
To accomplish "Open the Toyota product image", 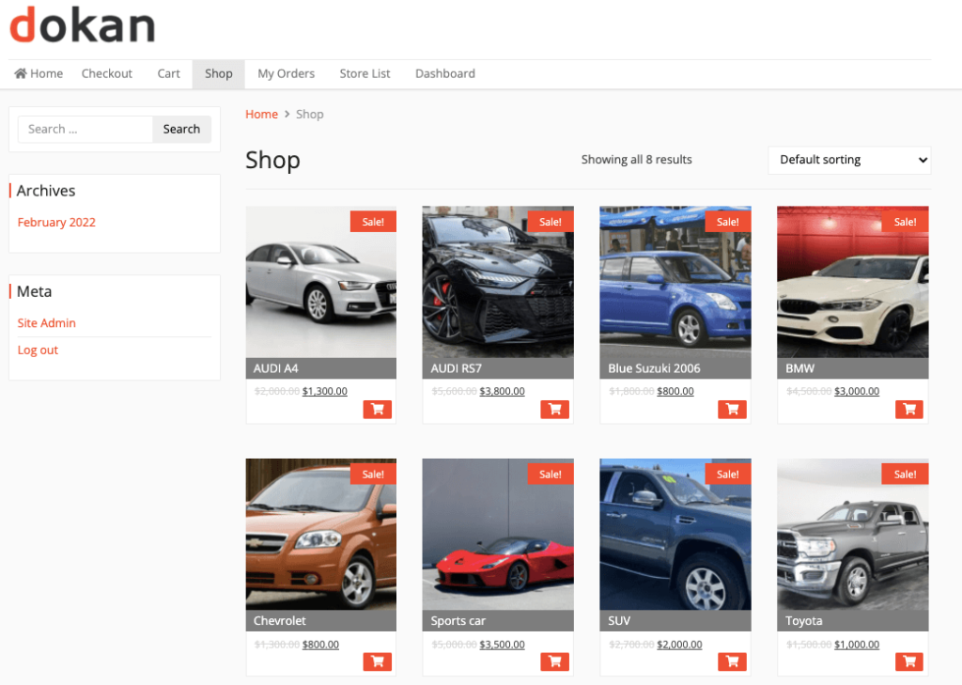I will 853,534.
